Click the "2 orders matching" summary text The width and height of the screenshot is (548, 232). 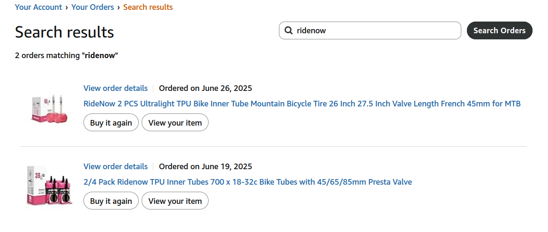pos(66,55)
